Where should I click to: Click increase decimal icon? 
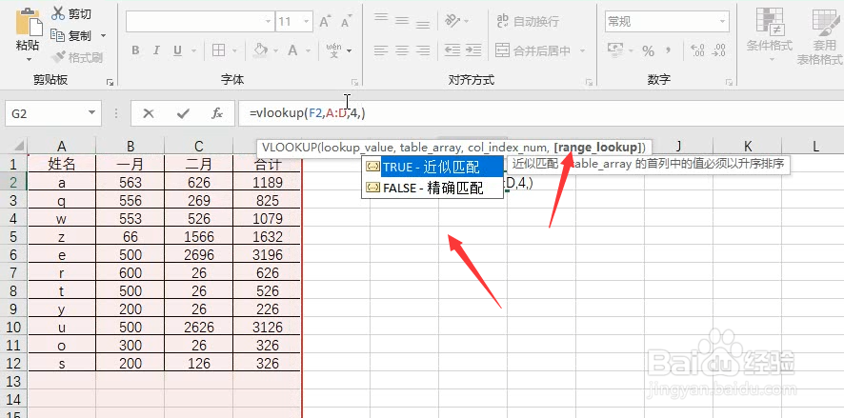pos(697,50)
